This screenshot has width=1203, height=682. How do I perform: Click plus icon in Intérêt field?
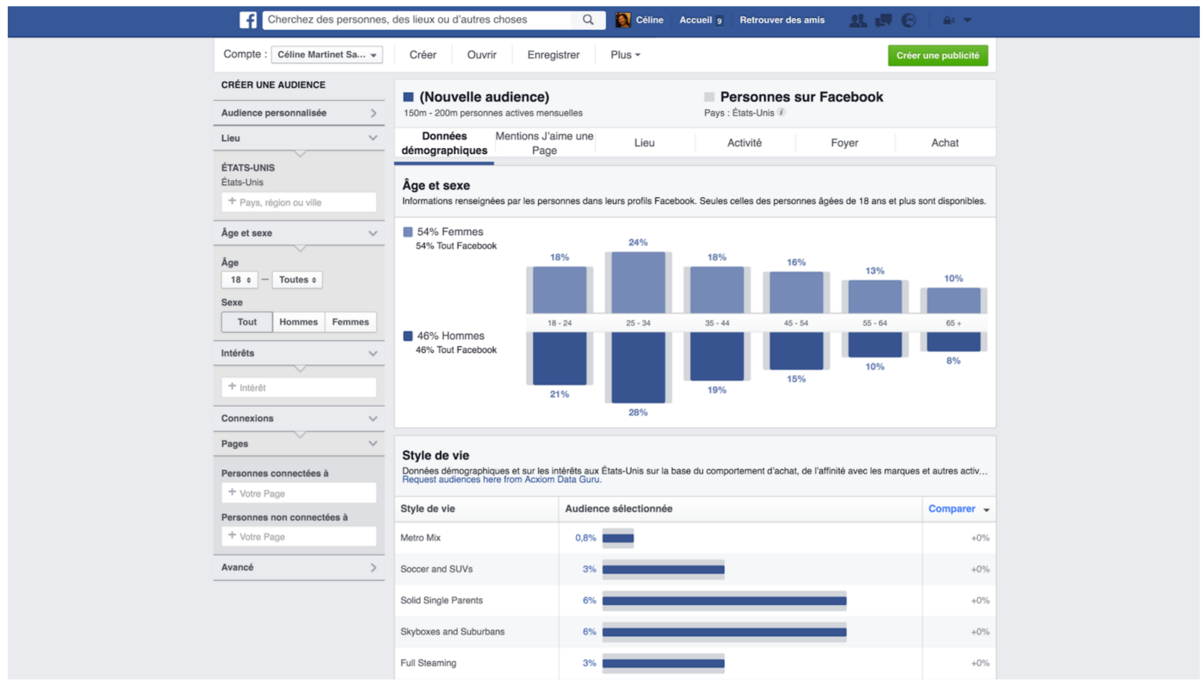click(x=232, y=387)
